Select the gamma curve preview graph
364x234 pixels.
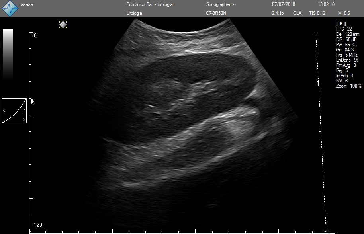pyautogui.click(x=14, y=110)
